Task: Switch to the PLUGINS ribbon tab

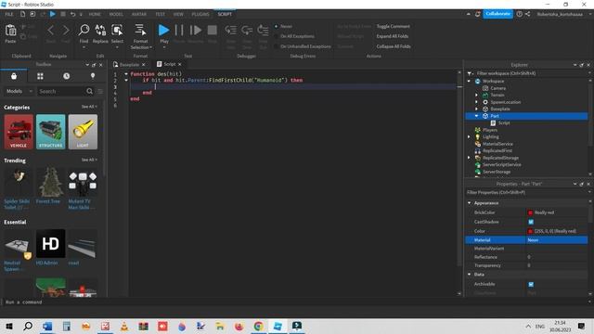Action: pyautogui.click(x=200, y=14)
